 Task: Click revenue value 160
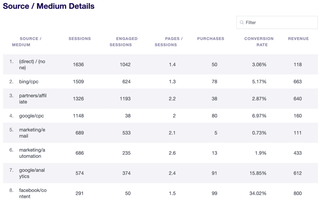click(x=298, y=116)
